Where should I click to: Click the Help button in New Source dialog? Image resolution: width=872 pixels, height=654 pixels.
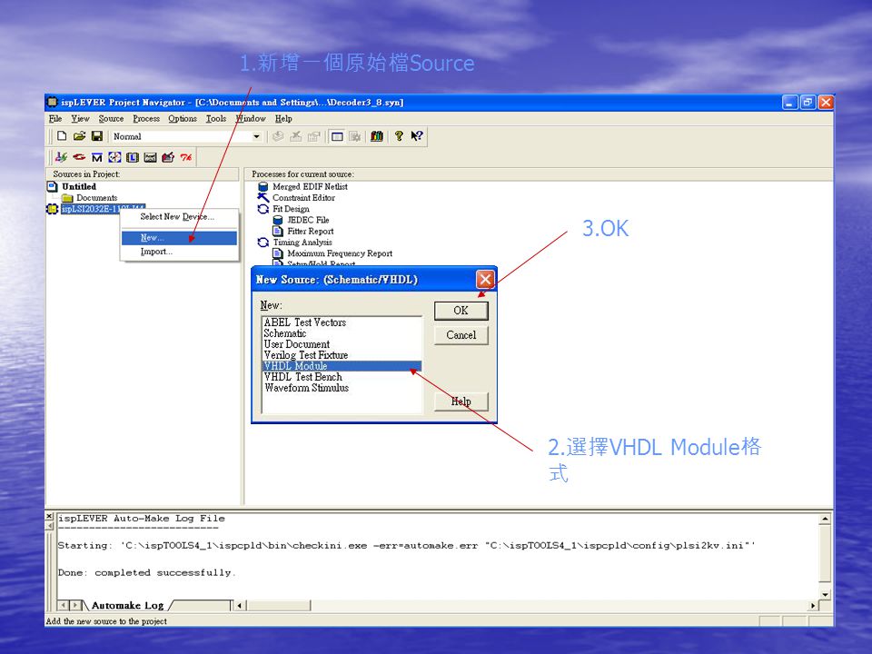461,401
